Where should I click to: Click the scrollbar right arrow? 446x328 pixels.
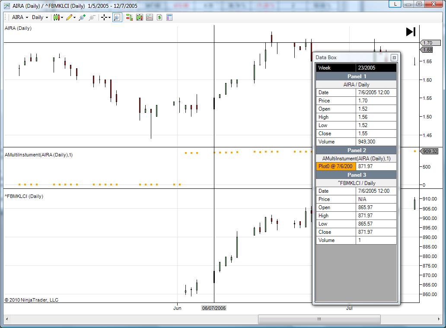(x=439, y=319)
